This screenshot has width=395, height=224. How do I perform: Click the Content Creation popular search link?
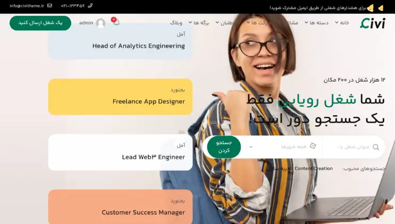(313, 169)
